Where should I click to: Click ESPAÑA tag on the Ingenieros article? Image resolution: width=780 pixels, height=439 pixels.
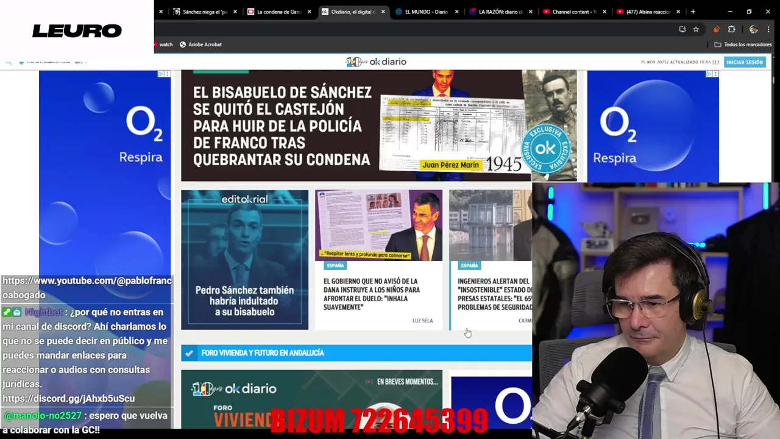469,266
